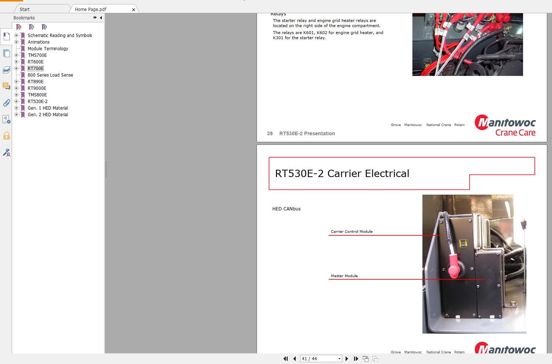
Task: Click the add new bookmark icon
Action: tap(31, 27)
